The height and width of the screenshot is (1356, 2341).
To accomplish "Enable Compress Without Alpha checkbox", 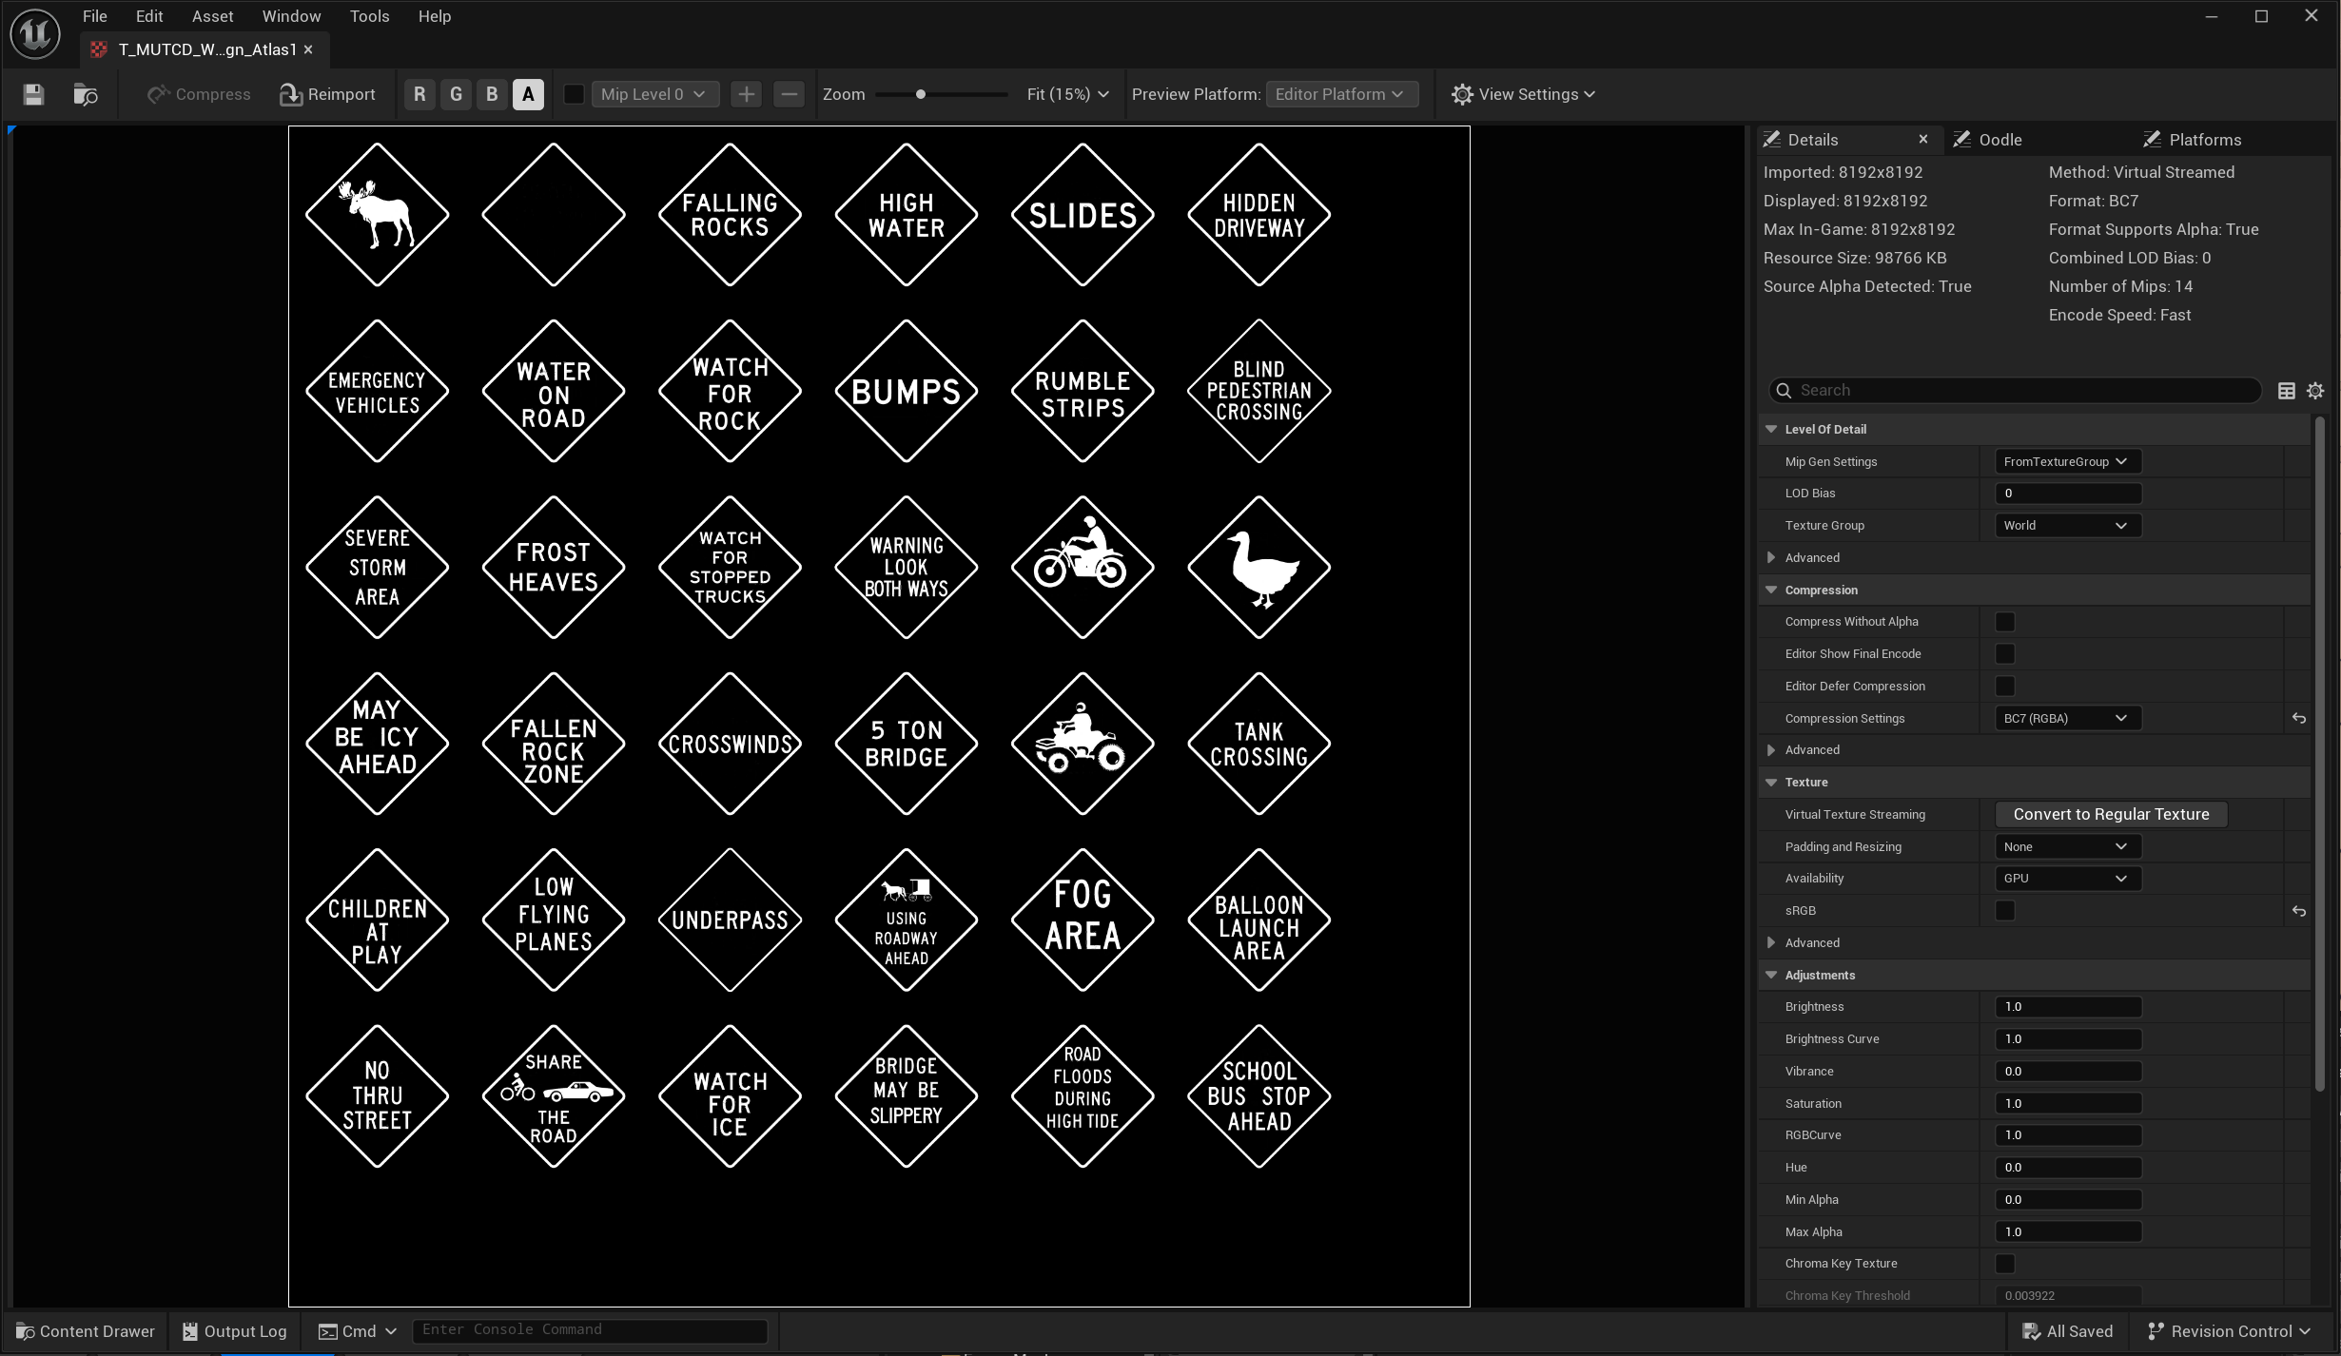I will [2004, 622].
